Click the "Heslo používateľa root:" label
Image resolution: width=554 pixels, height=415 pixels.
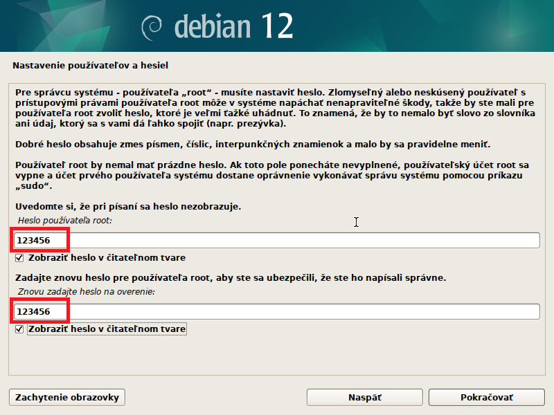tap(65, 220)
